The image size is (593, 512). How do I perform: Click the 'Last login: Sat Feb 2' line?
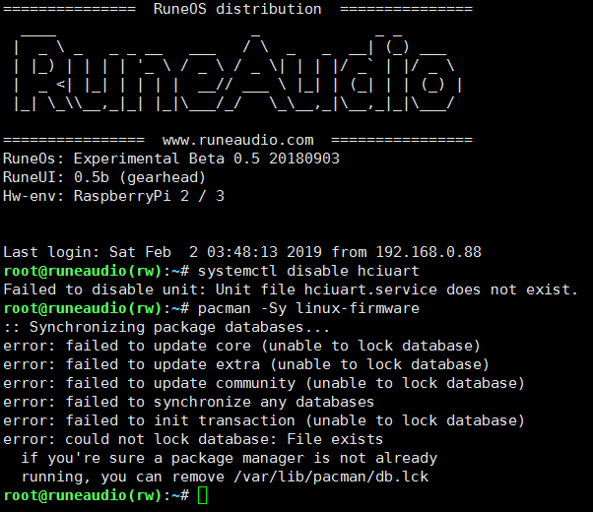click(x=242, y=252)
